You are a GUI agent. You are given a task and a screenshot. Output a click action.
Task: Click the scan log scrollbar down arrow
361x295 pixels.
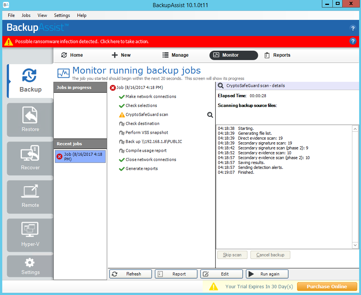click(355, 245)
